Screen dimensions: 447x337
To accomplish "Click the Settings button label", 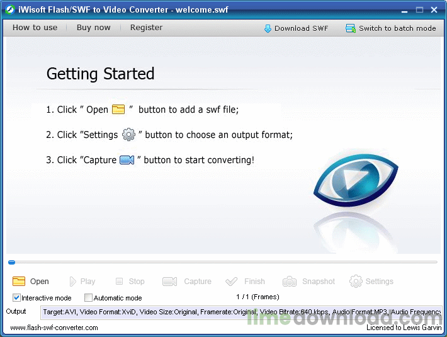I will click(x=380, y=282).
